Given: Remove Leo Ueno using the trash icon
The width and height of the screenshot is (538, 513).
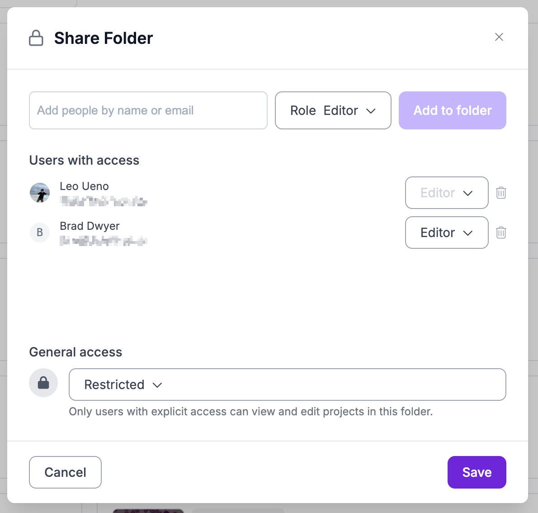Looking at the screenshot, I should pos(501,193).
